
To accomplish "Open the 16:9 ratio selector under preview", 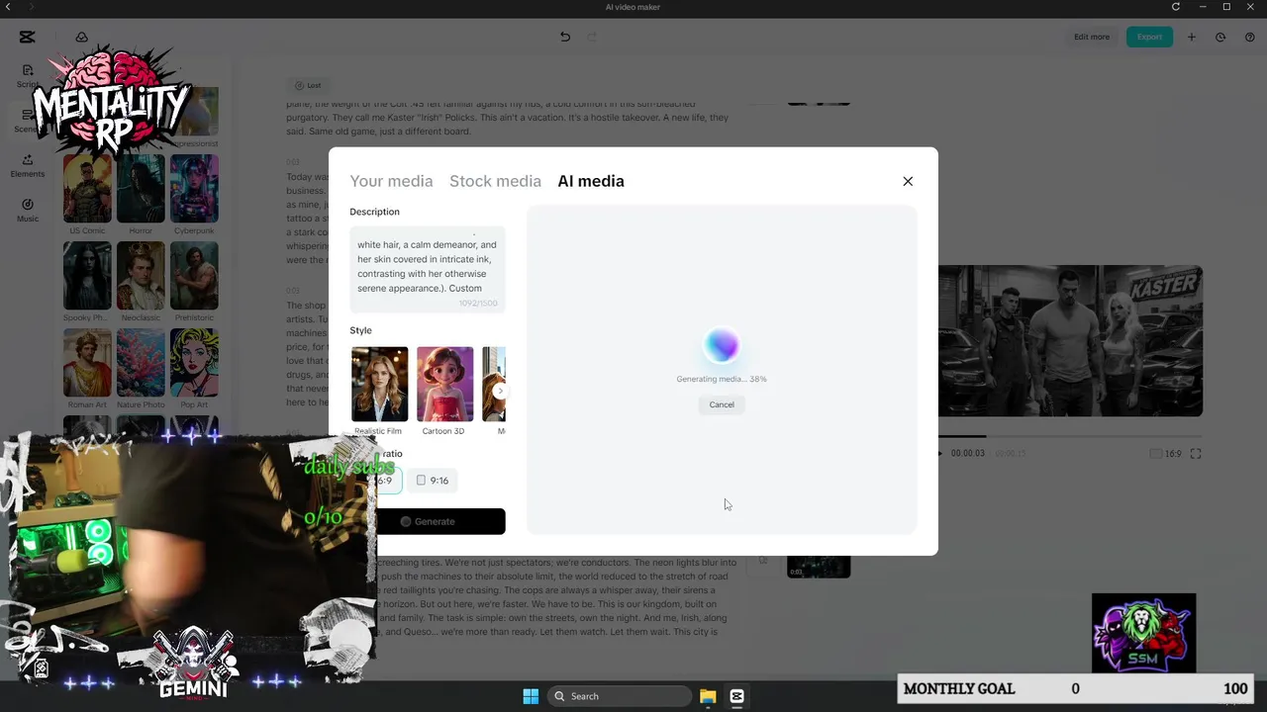I will coord(1166,454).
